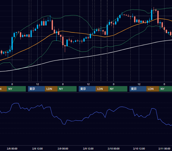The image size is (172, 151).
Task: Select the LDN session block on 2/9
Action: 102,89
